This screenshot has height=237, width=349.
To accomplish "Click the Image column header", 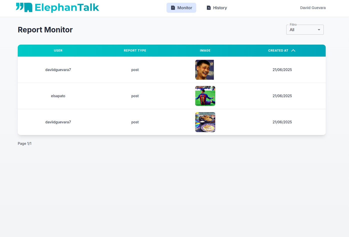I will (205, 51).
